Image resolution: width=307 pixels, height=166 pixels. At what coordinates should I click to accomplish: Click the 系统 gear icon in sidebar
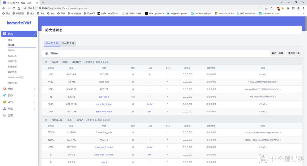pos(5,89)
